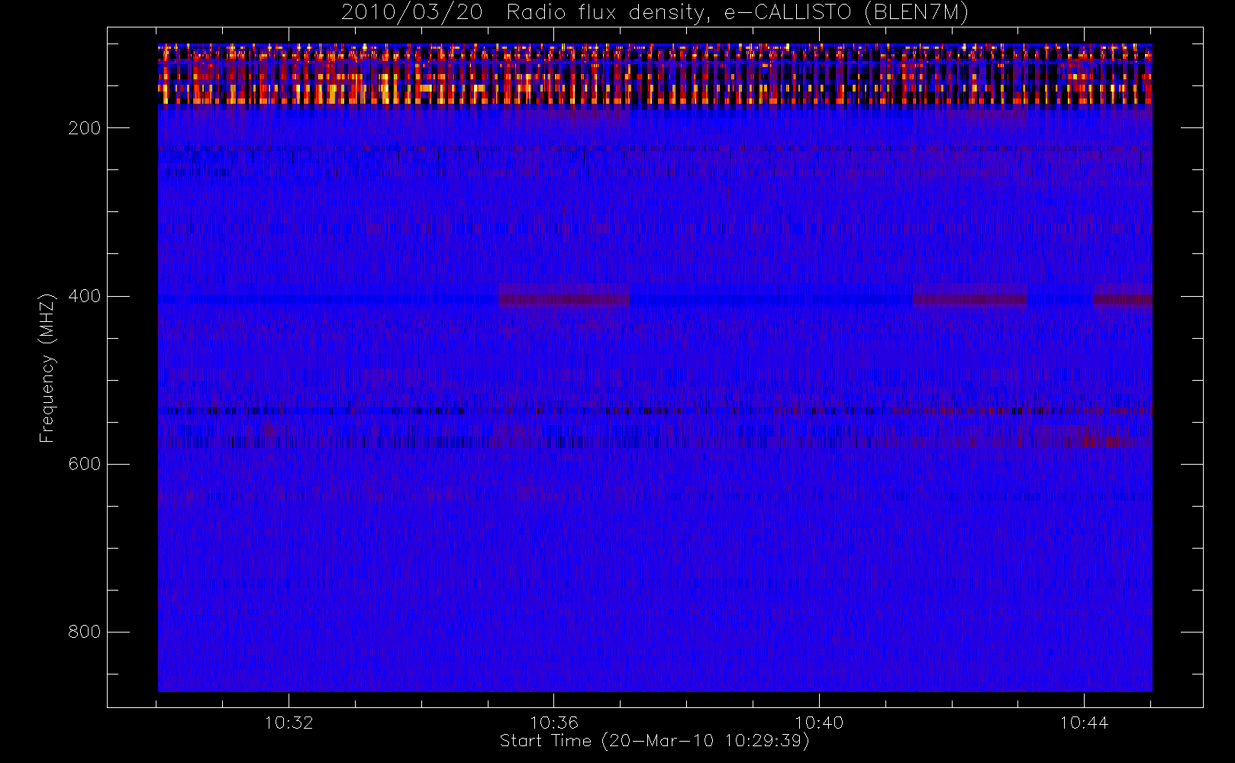1235x763 pixels.
Task: Click the 'Start Time (20-Mar-10 10:29:39)' label
Action: pos(654,741)
